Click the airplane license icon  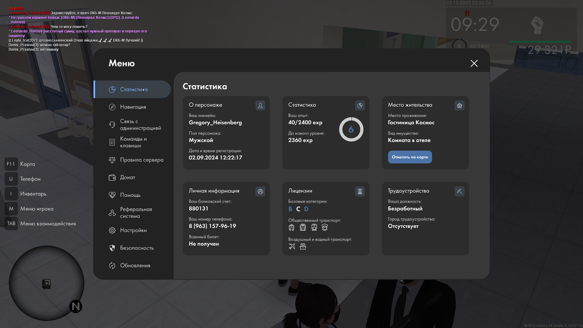point(292,246)
